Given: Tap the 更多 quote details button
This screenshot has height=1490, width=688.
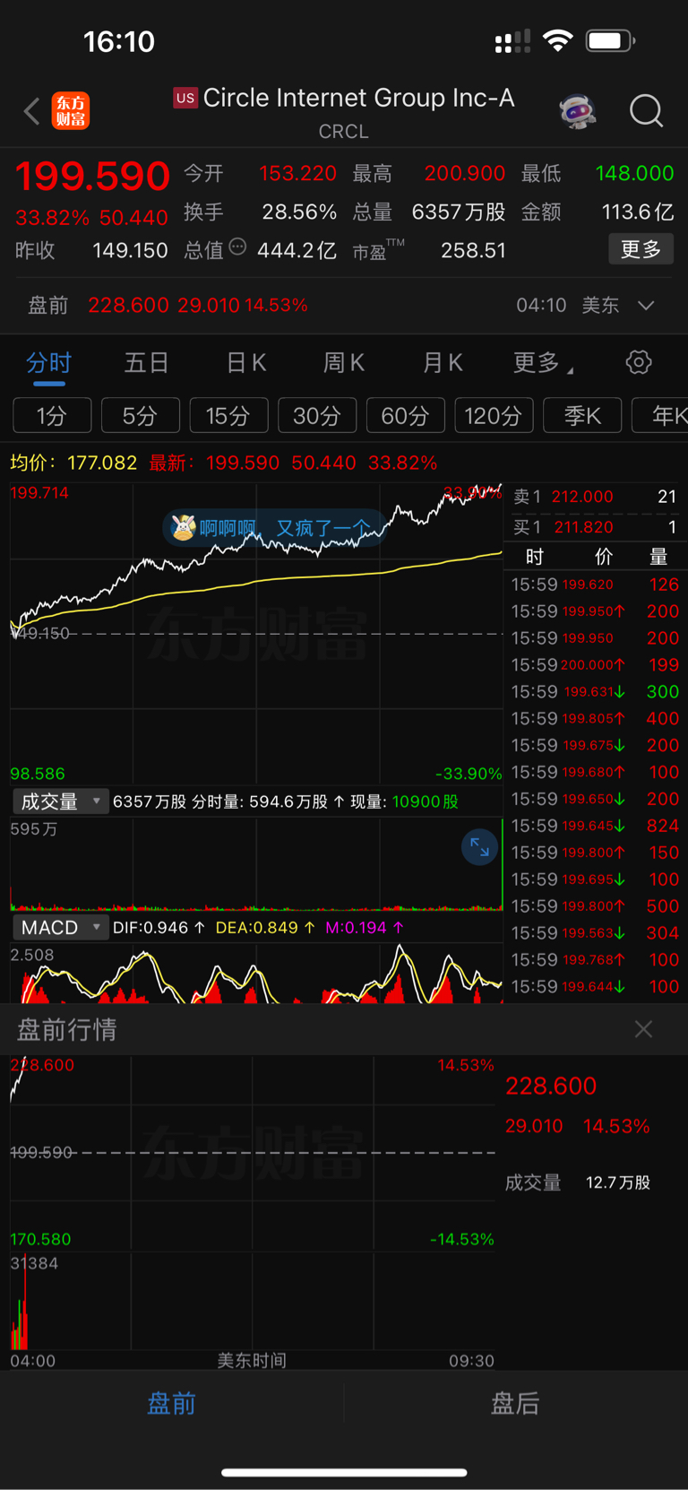Looking at the screenshot, I should coord(641,249).
